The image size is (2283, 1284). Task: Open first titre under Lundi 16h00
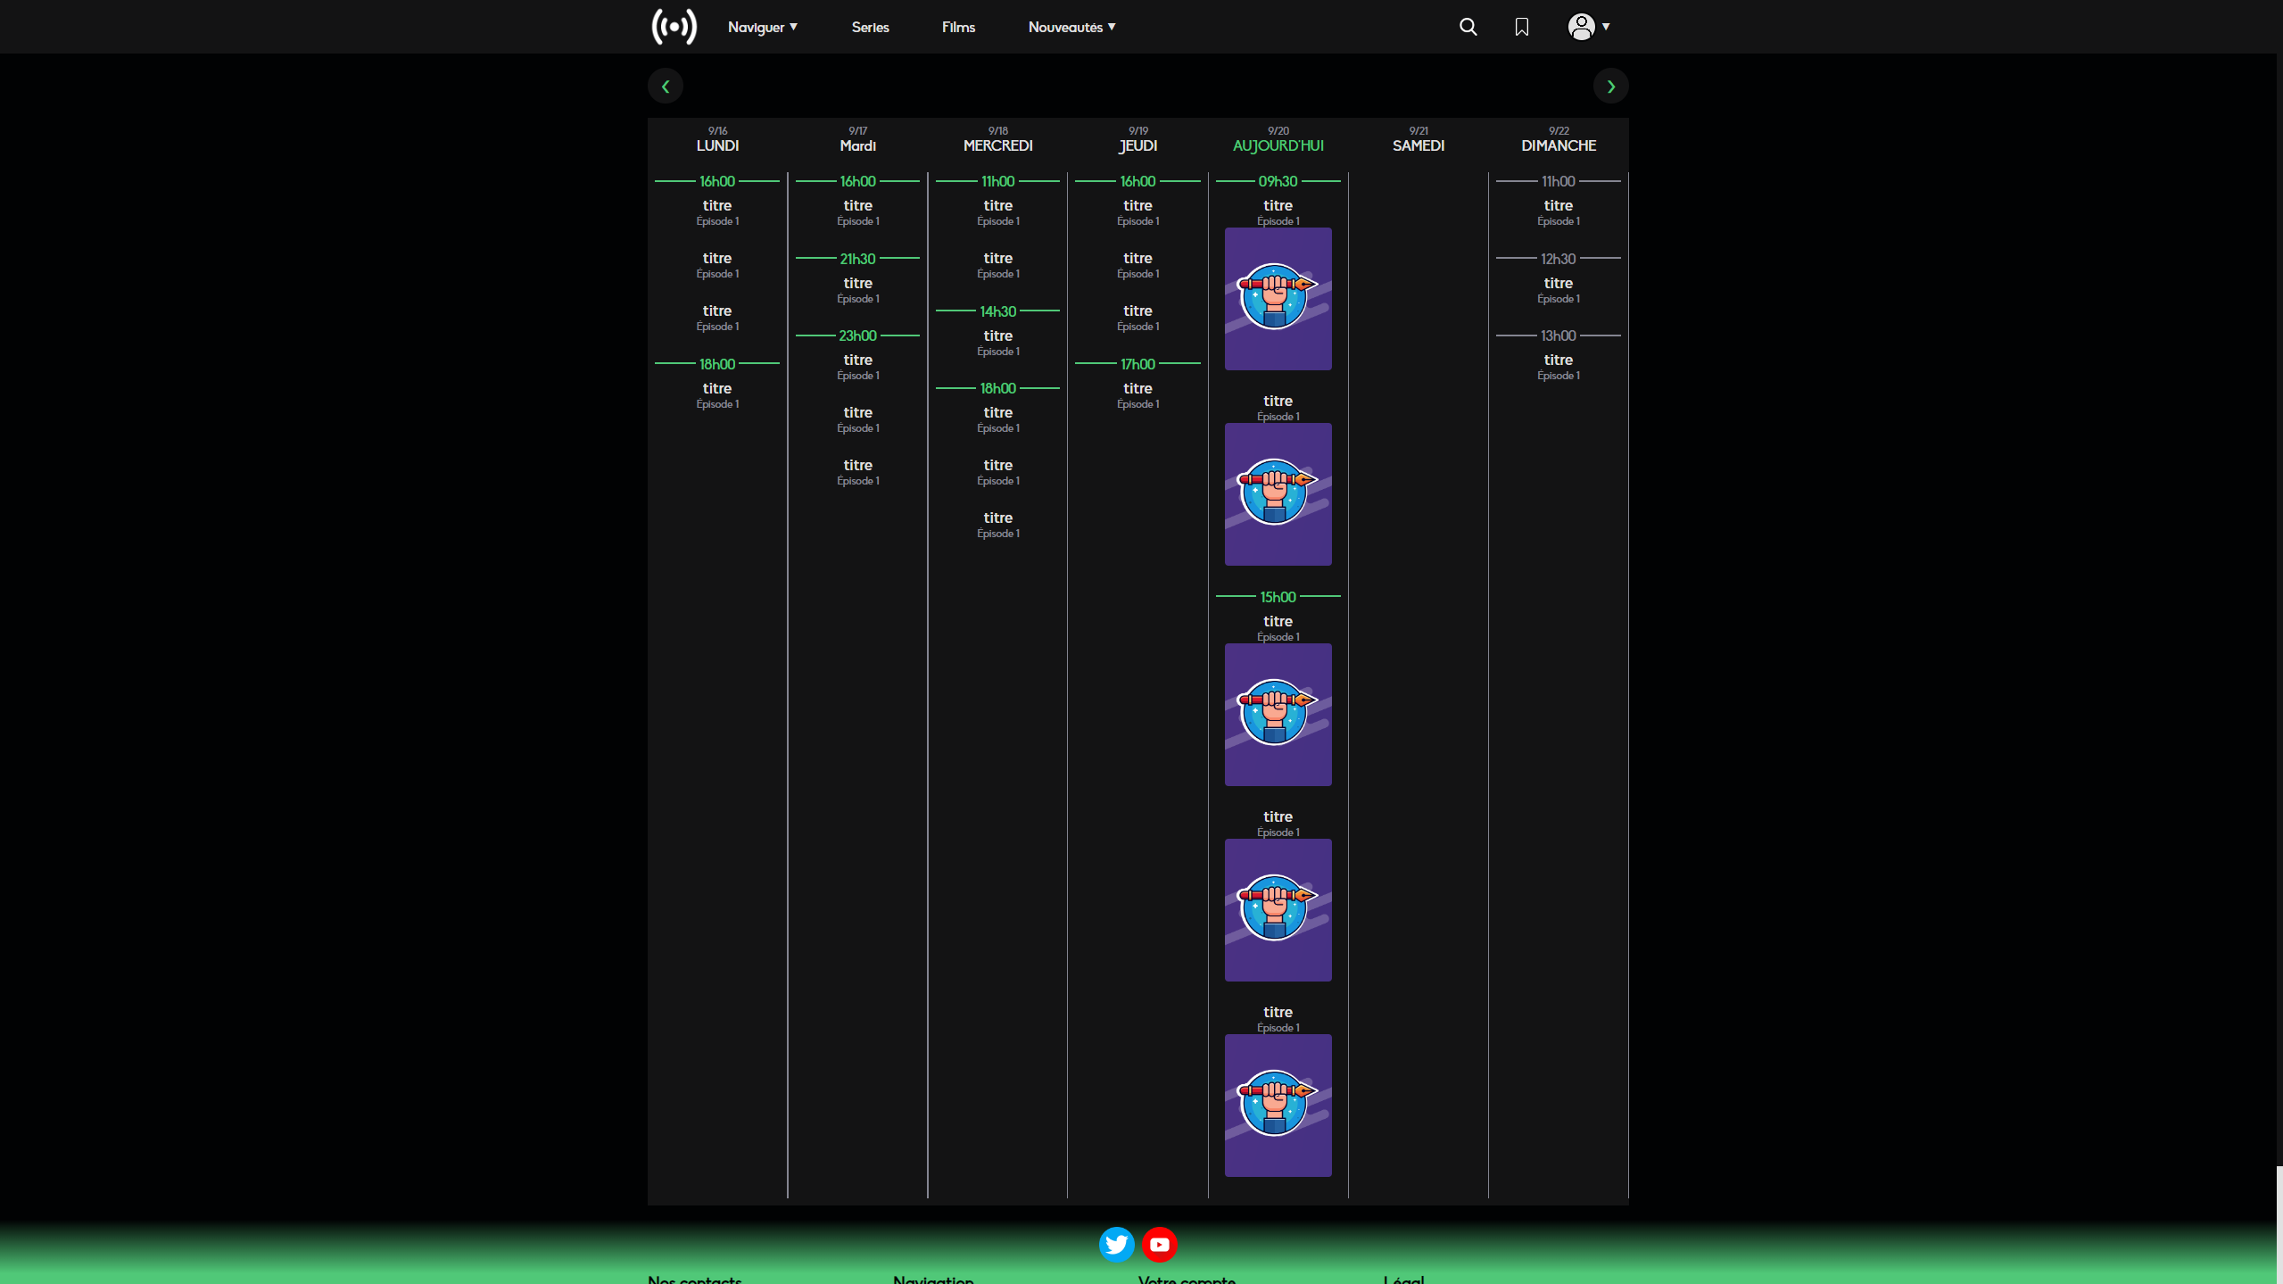pyautogui.click(x=716, y=206)
